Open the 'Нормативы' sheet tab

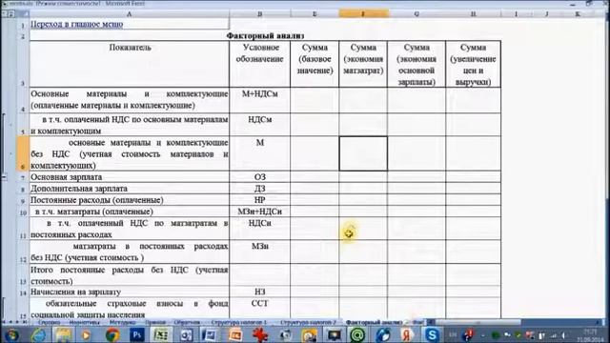85,322
